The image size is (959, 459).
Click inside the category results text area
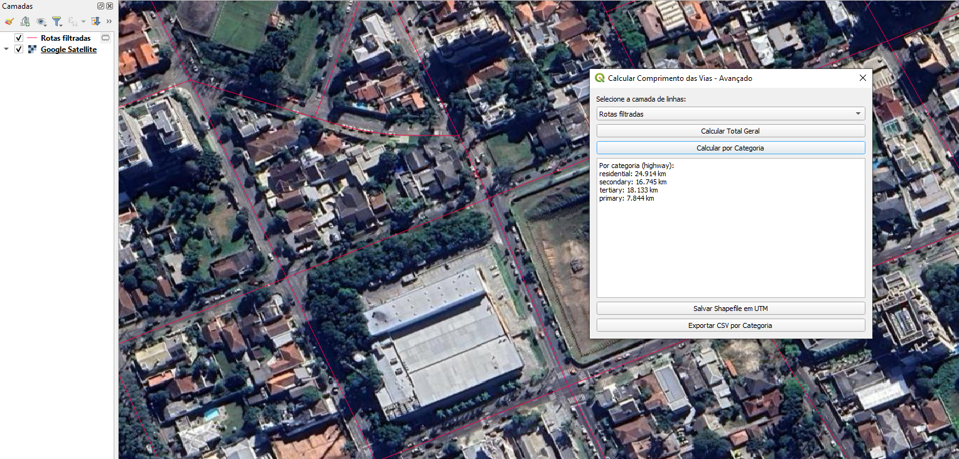pos(730,251)
